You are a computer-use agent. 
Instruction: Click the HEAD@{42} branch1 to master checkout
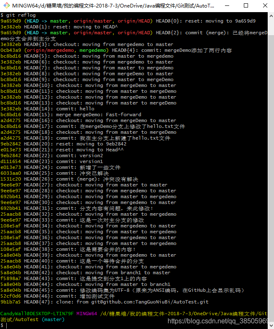tap(85, 273)
